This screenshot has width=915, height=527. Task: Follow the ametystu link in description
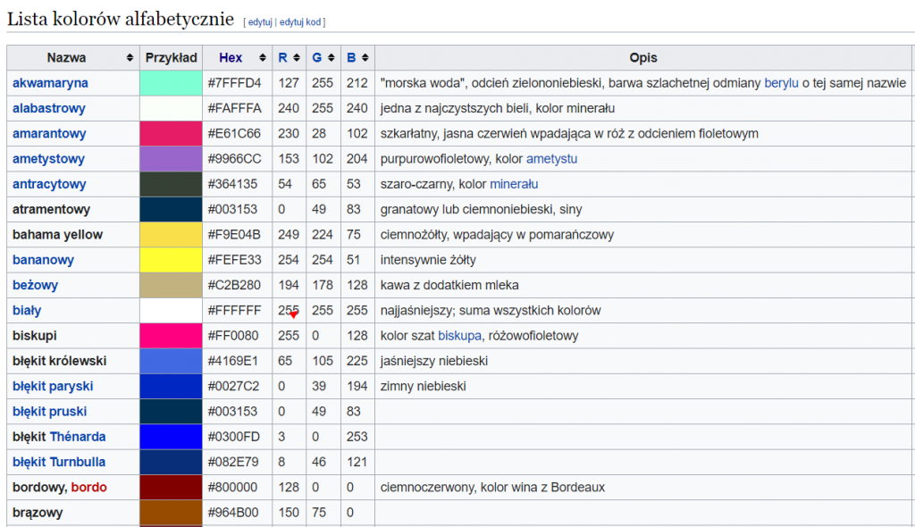[x=551, y=159]
